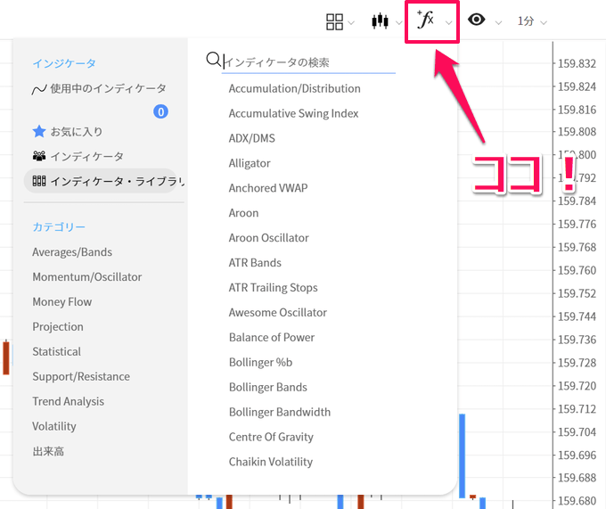The height and width of the screenshot is (509, 606).
Task: Add Alligator indicator
Action: (250, 163)
